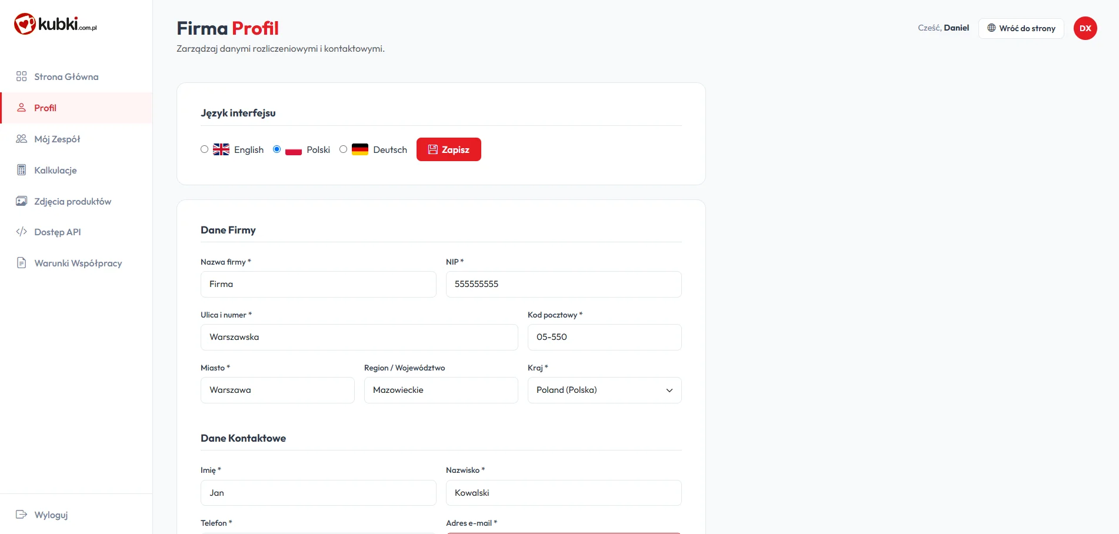Click the NIP input field
The width and height of the screenshot is (1119, 534).
pyautogui.click(x=564, y=284)
